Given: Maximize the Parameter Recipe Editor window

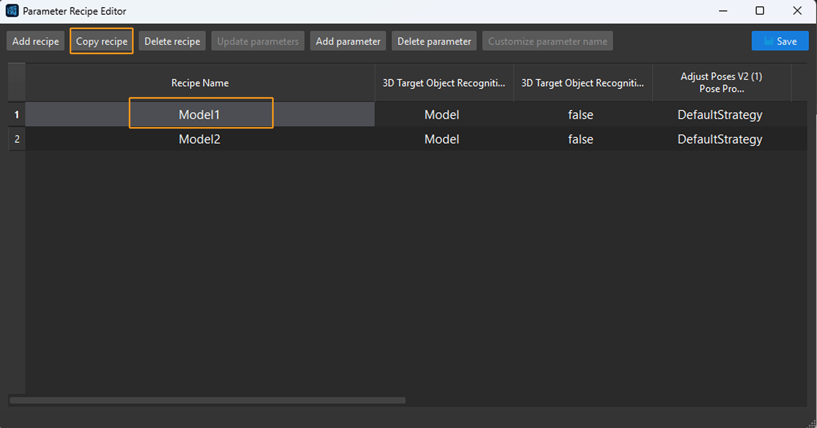Looking at the screenshot, I should coord(760,11).
